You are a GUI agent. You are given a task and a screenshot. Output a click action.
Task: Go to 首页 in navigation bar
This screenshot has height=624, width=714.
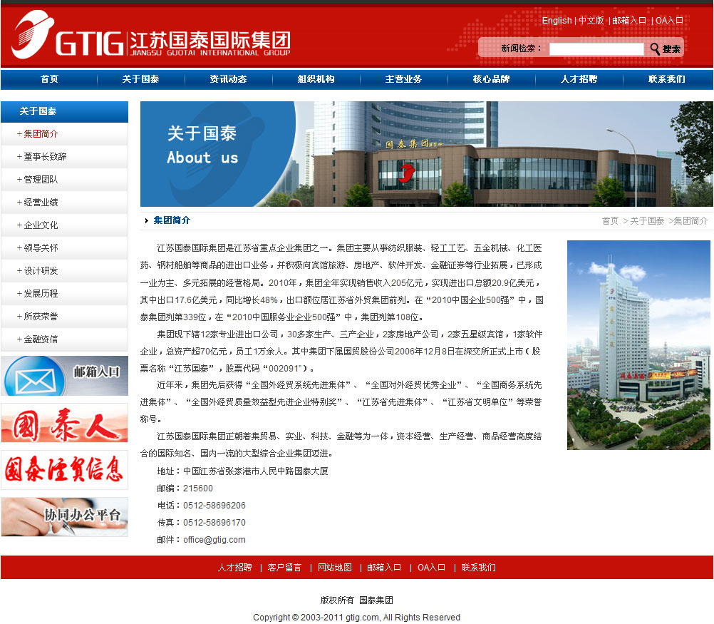point(49,79)
